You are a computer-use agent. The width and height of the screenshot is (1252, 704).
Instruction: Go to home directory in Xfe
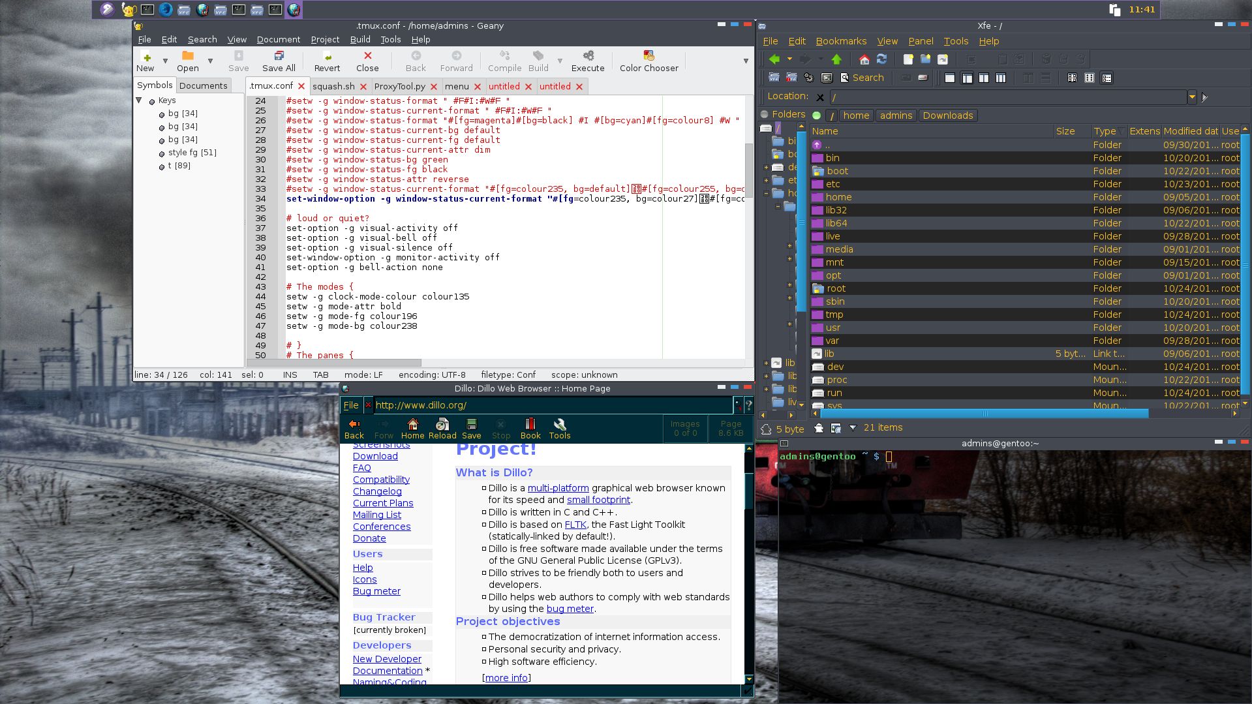click(x=864, y=59)
